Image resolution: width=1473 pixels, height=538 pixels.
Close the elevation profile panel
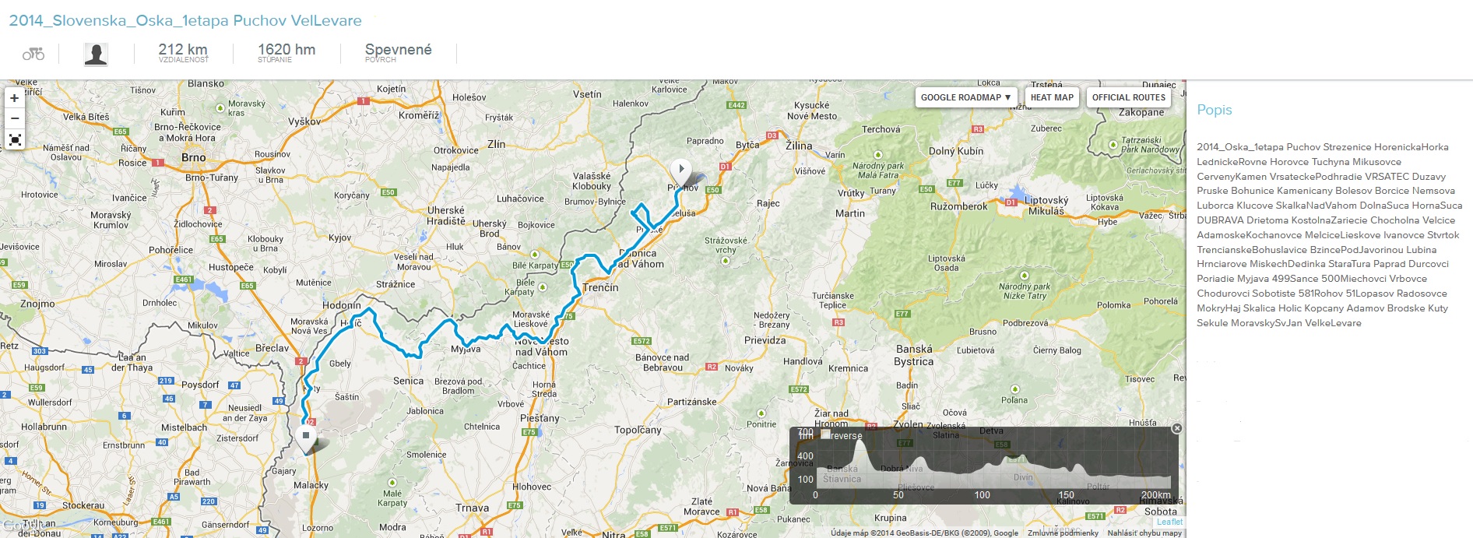point(1176,428)
